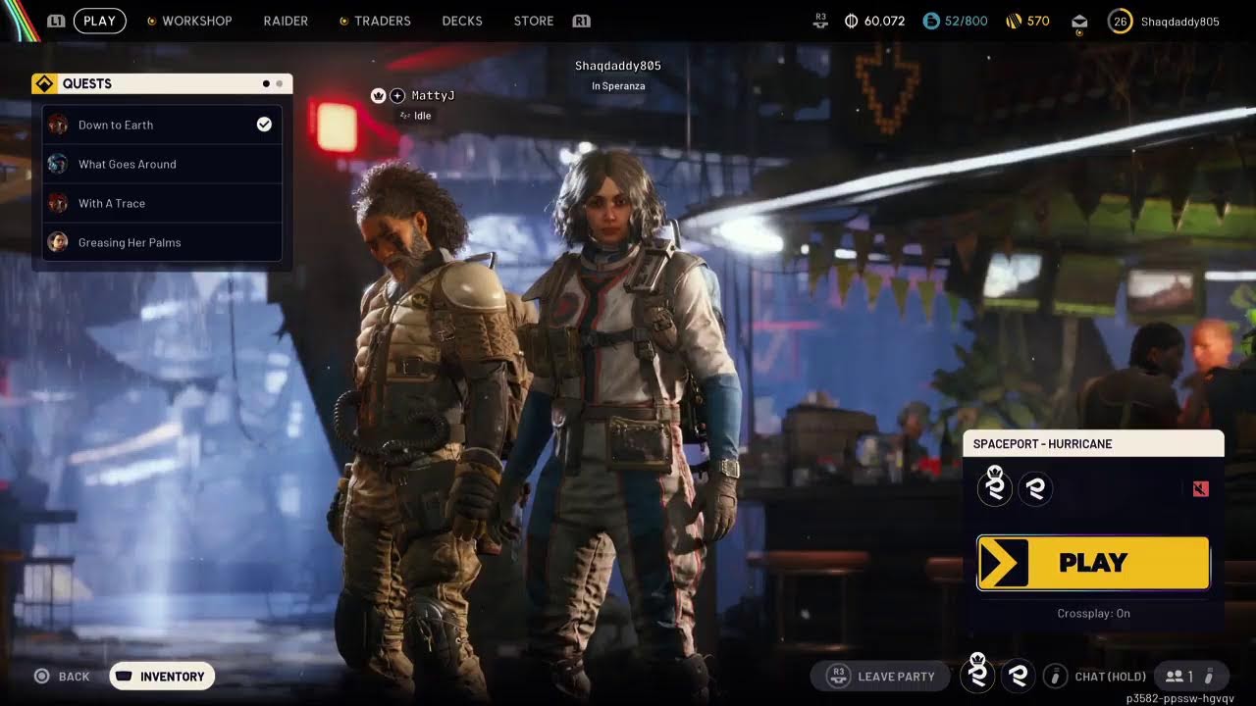This screenshot has height=706, width=1256.
Task: Click the yellow Quests diamond icon
Action: (x=44, y=83)
